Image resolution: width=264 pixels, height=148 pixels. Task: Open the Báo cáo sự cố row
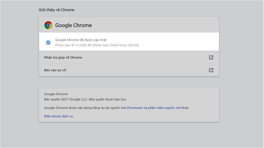point(129,70)
